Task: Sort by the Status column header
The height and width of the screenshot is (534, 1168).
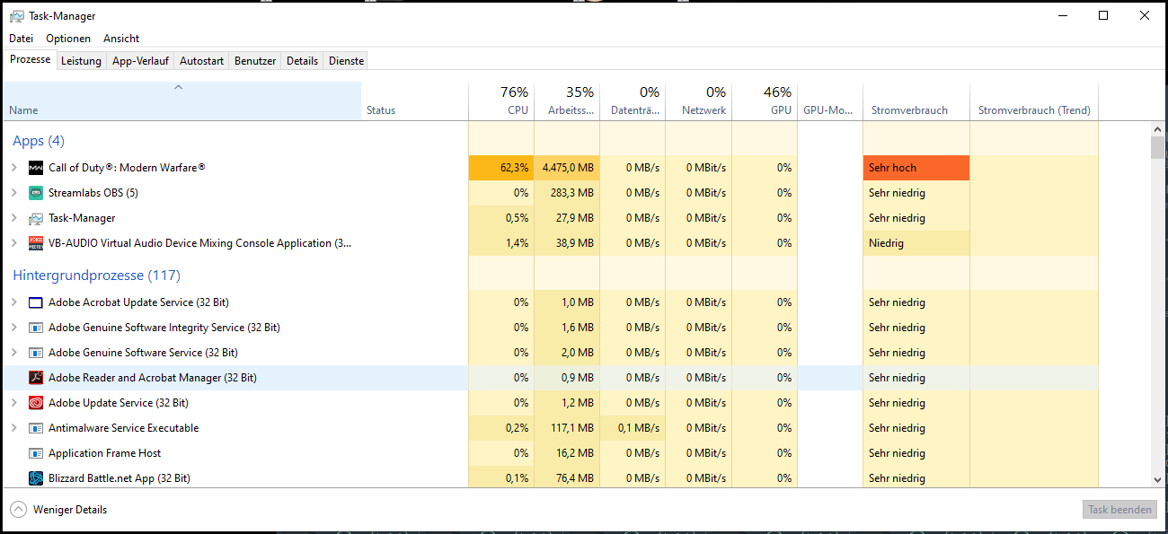Action: (414, 101)
